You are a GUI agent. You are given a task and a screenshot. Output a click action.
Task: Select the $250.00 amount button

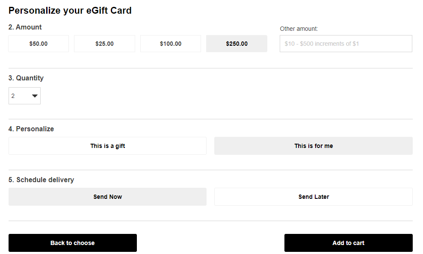(x=237, y=44)
